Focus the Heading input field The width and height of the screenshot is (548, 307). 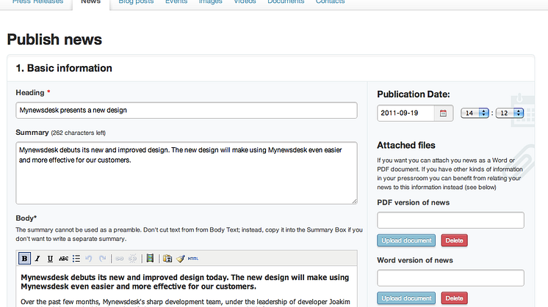pyautogui.click(x=187, y=110)
